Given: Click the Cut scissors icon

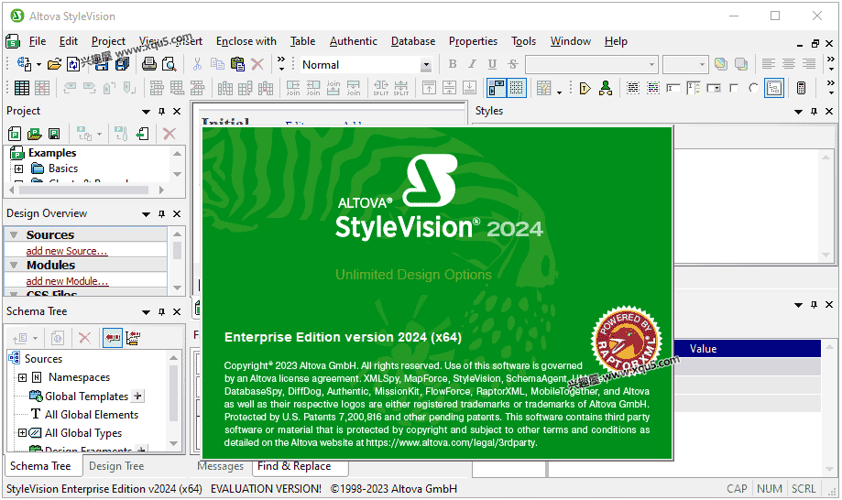Looking at the screenshot, I should pyautogui.click(x=197, y=64).
